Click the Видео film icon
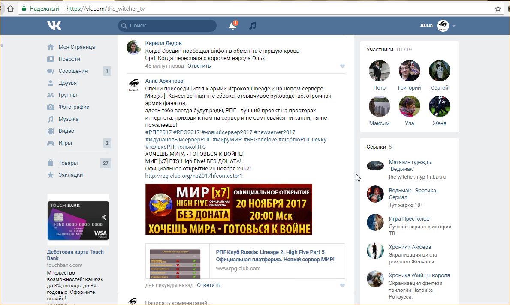 pyautogui.click(x=51, y=131)
